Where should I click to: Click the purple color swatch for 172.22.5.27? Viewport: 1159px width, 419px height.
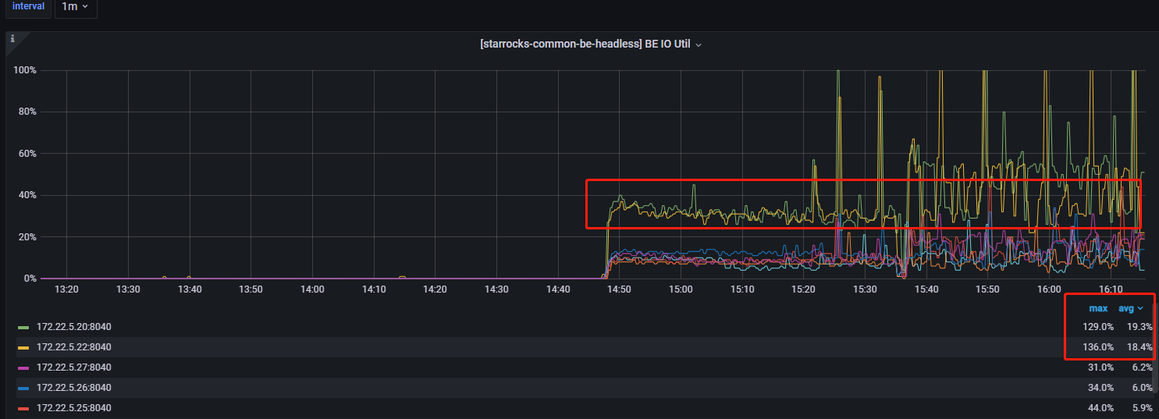tap(23, 368)
